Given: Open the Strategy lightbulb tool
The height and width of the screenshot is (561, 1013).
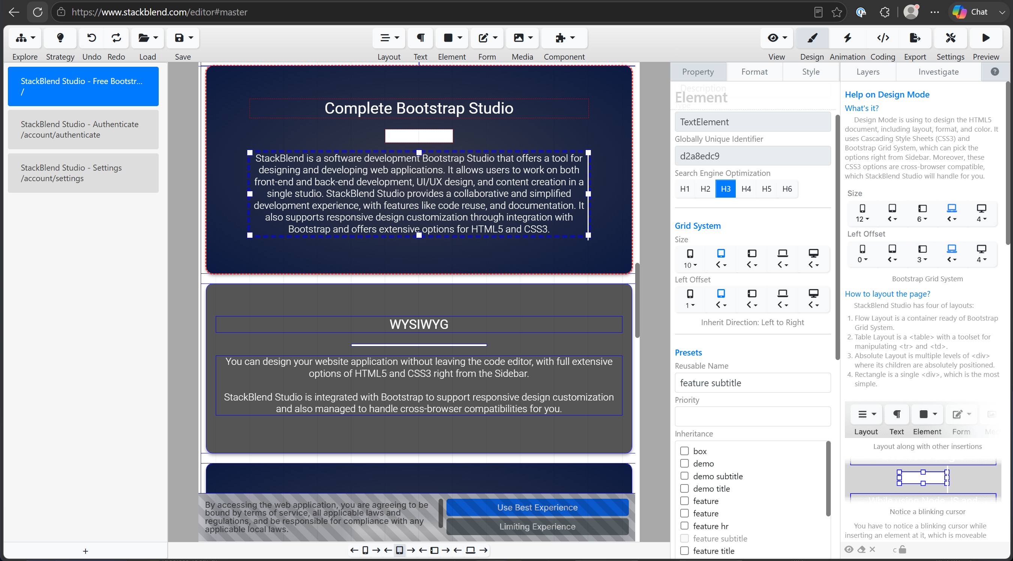Looking at the screenshot, I should (60, 38).
